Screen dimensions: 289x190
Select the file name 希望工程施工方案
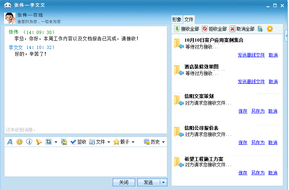(204, 159)
